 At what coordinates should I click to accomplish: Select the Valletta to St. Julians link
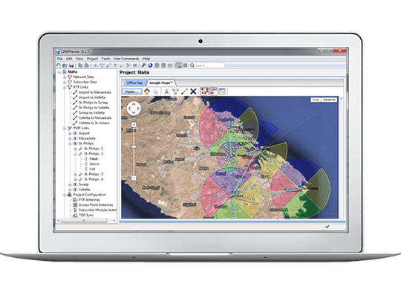coord(94,123)
